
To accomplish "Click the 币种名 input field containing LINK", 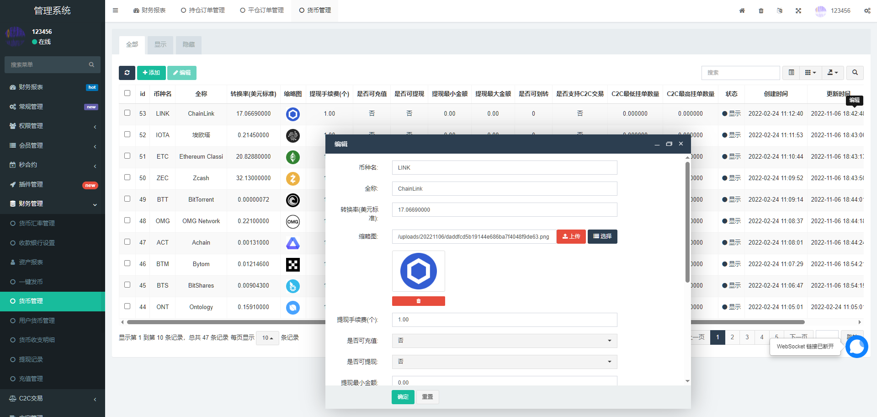I will click(x=504, y=168).
